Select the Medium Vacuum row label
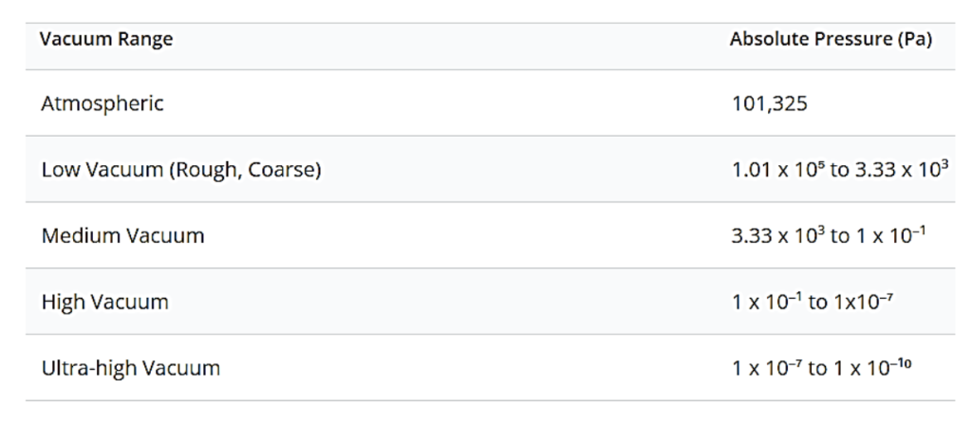Image resolution: width=972 pixels, height=424 pixels. point(122,236)
